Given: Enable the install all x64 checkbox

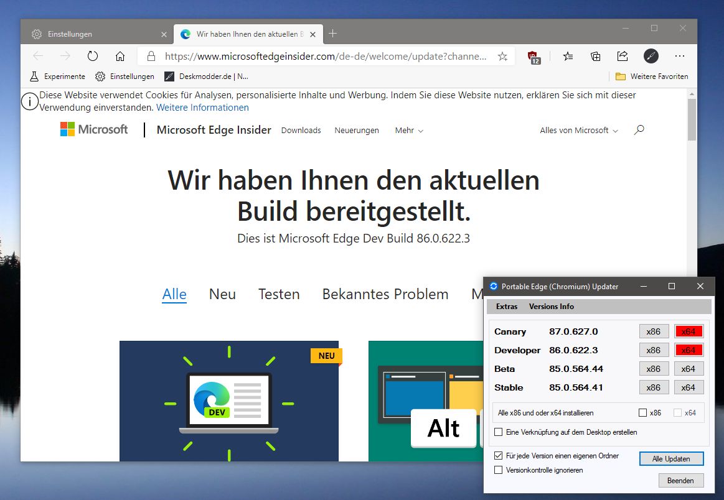Looking at the screenshot, I should click(678, 413).
